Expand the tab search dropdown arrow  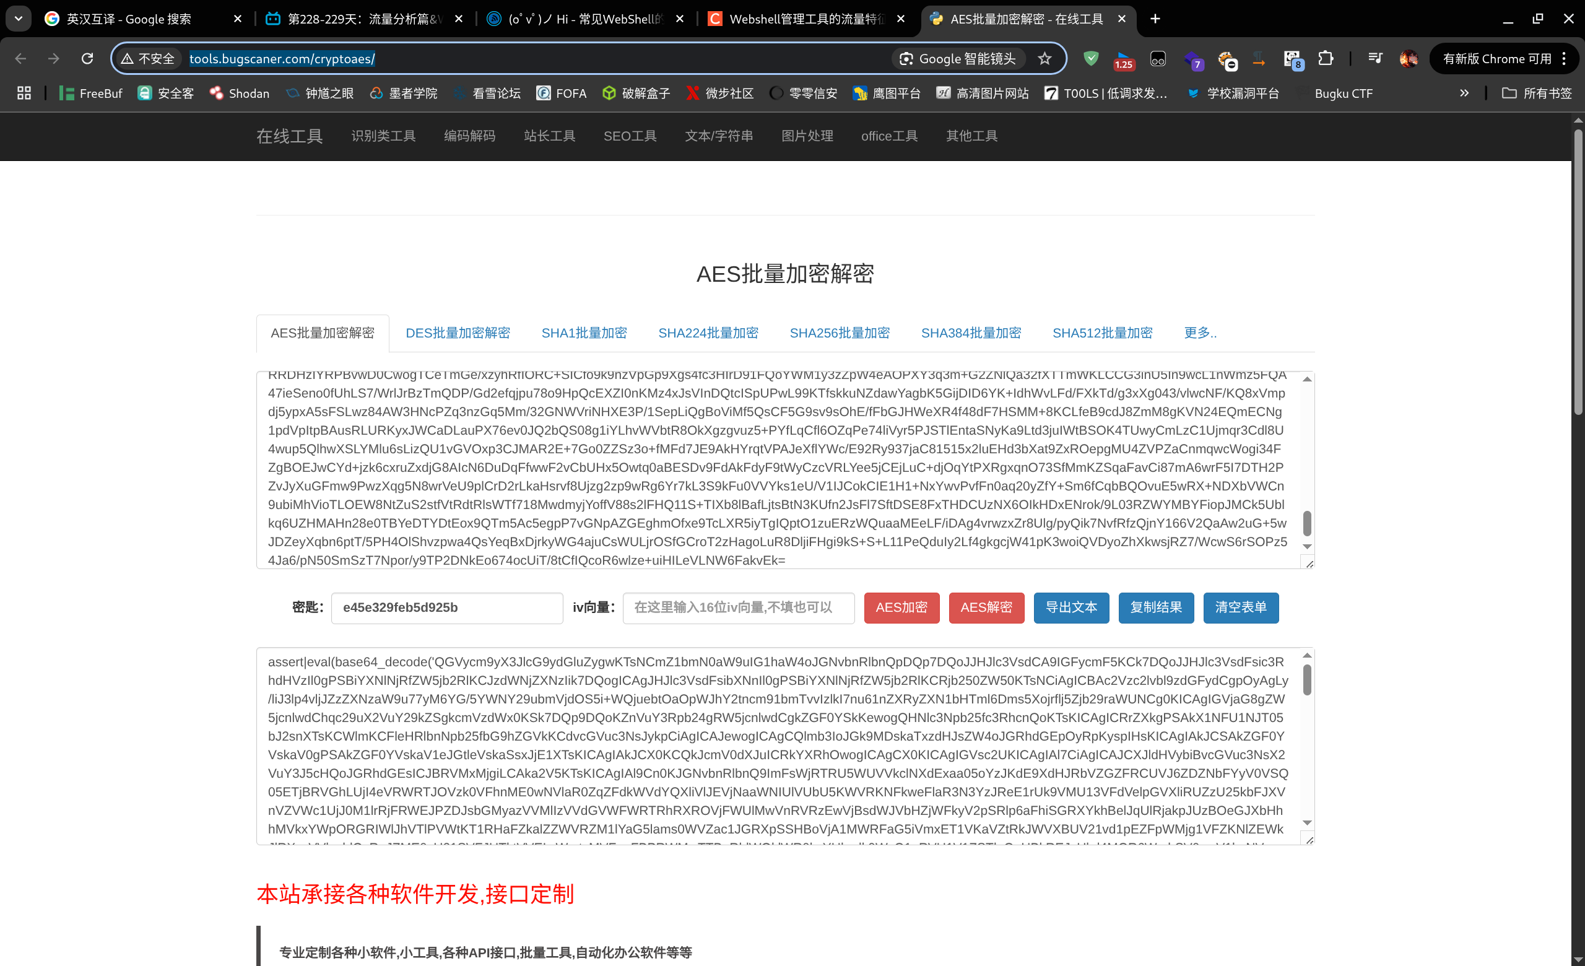point(18,19)
